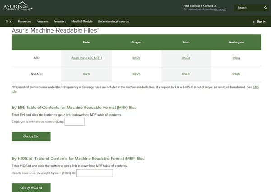Screen dimensions: 271x192
Task: Open link1b in the Idaho Non-ASO cell
Action: click(86, 74)
